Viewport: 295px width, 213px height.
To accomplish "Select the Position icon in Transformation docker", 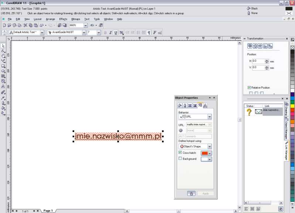I will point(250,46).
